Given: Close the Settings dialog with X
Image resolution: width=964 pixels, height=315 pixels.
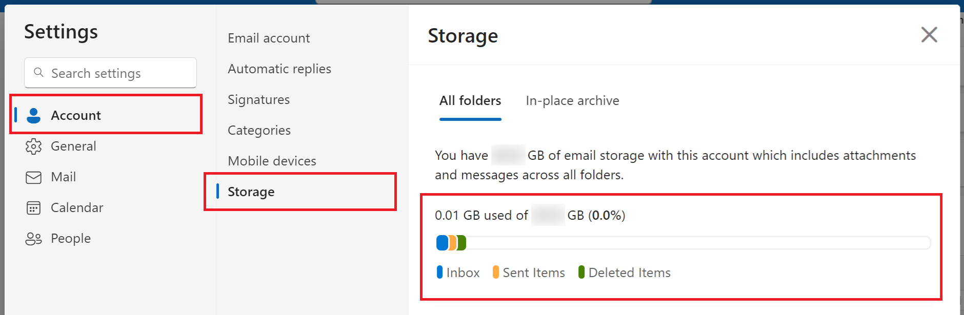Looking at the screenshot, I should (929, 35).
